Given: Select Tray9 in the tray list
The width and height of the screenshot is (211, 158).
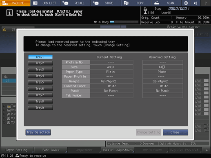Looking at the screenshot, I should click(x=40, y=108).
